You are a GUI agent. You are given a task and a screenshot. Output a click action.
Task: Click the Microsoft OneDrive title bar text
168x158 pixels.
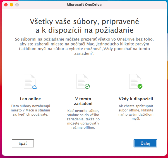[84, 5]
